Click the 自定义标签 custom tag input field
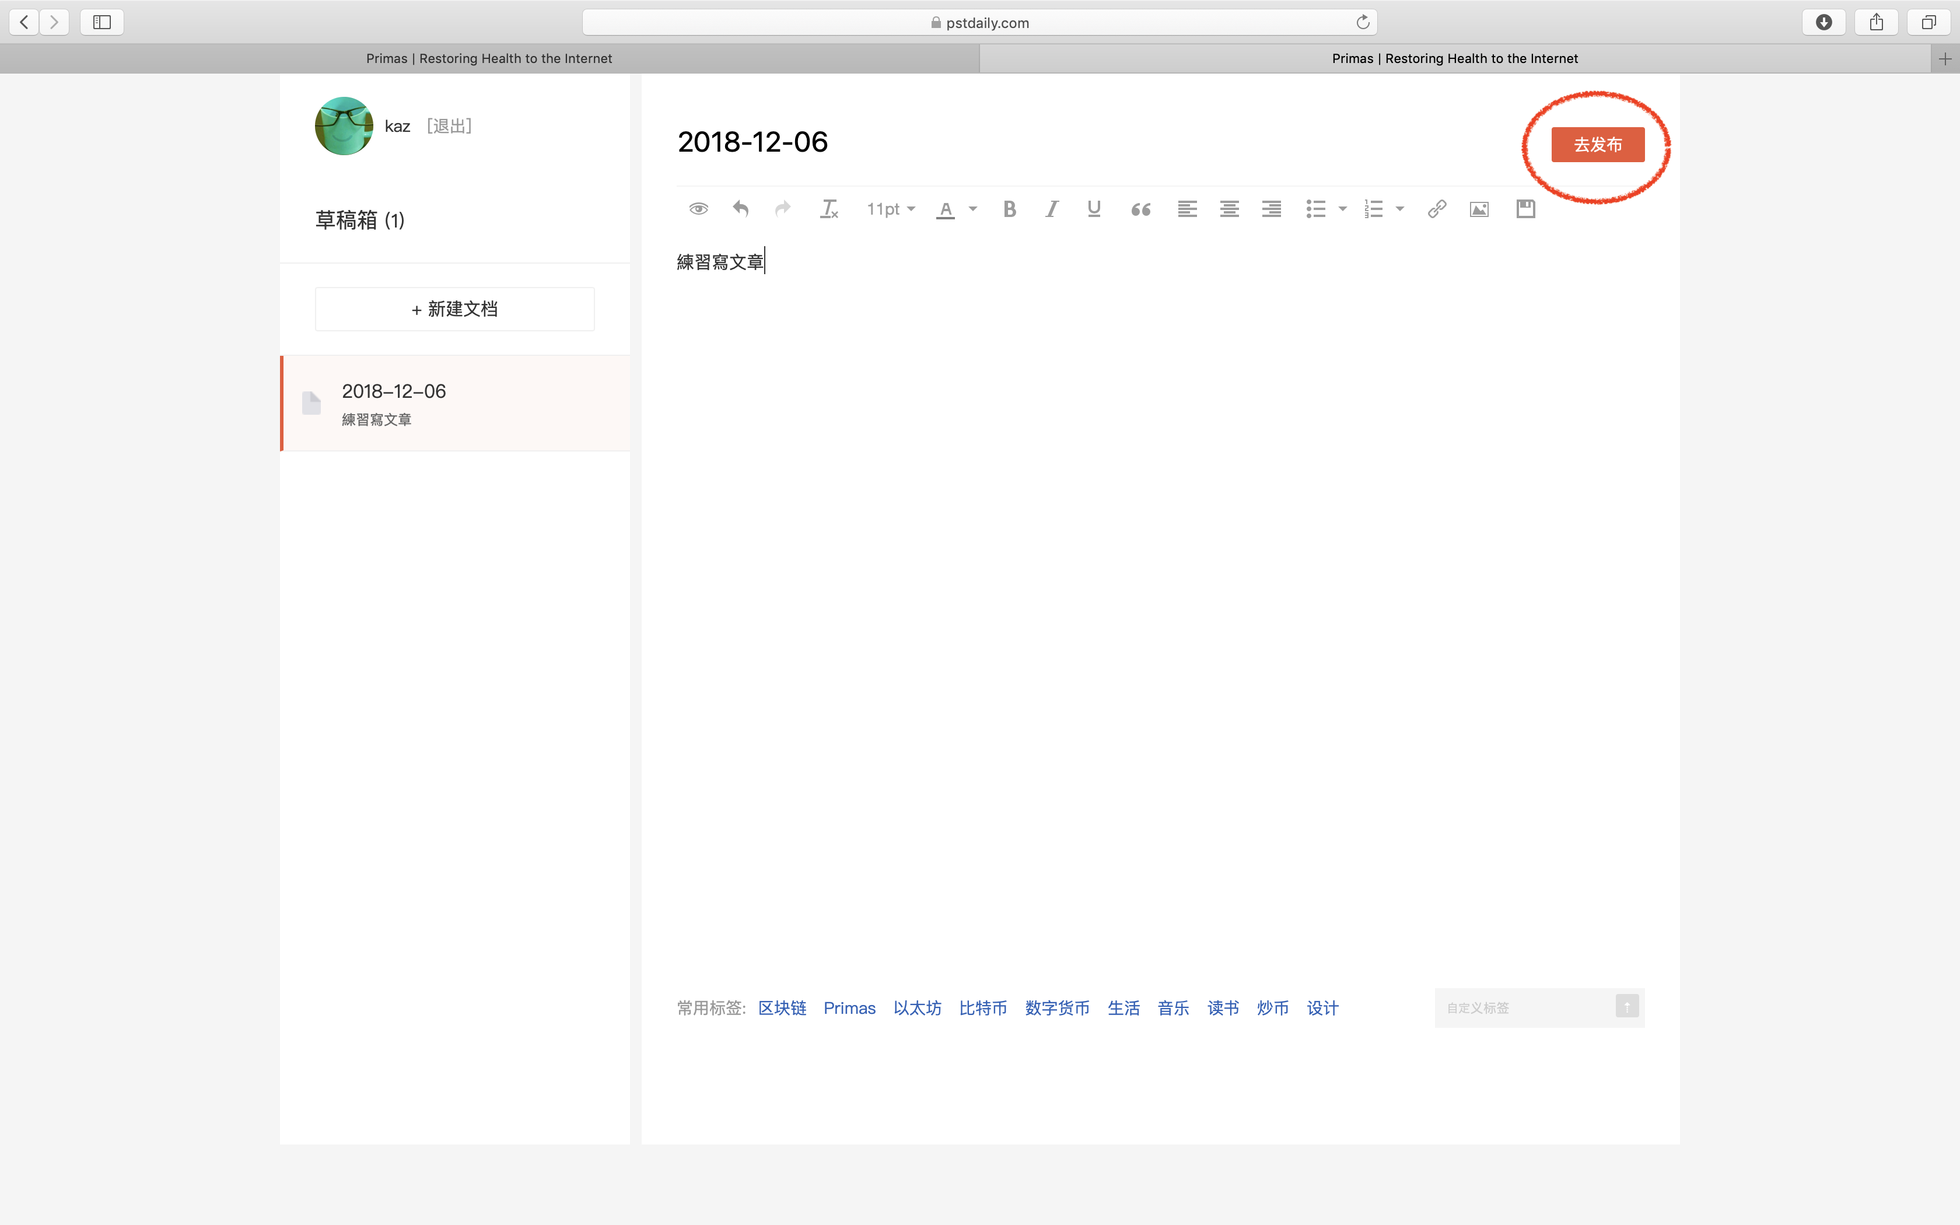This screenshot has width=1960, height=1225. (x=1522, y=1008)
